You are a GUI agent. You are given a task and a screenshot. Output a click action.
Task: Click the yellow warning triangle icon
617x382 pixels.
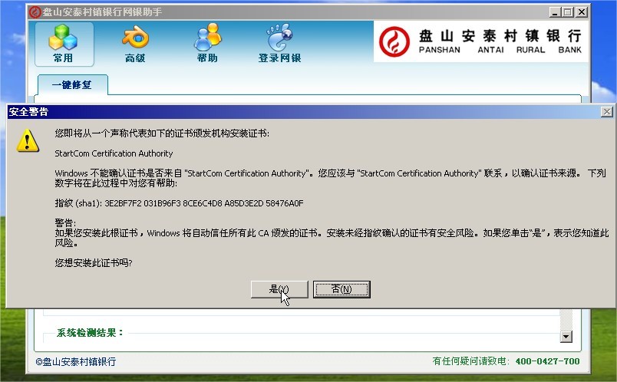pos(28,140)
